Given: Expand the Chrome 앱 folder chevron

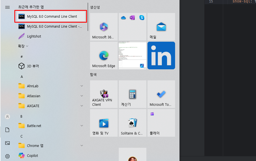Looking at the screenshot, I should point(82,146).
